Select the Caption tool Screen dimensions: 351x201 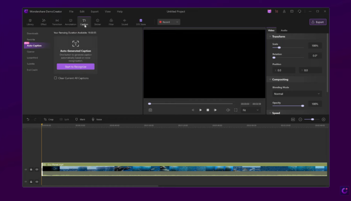(x=84, y=22)
